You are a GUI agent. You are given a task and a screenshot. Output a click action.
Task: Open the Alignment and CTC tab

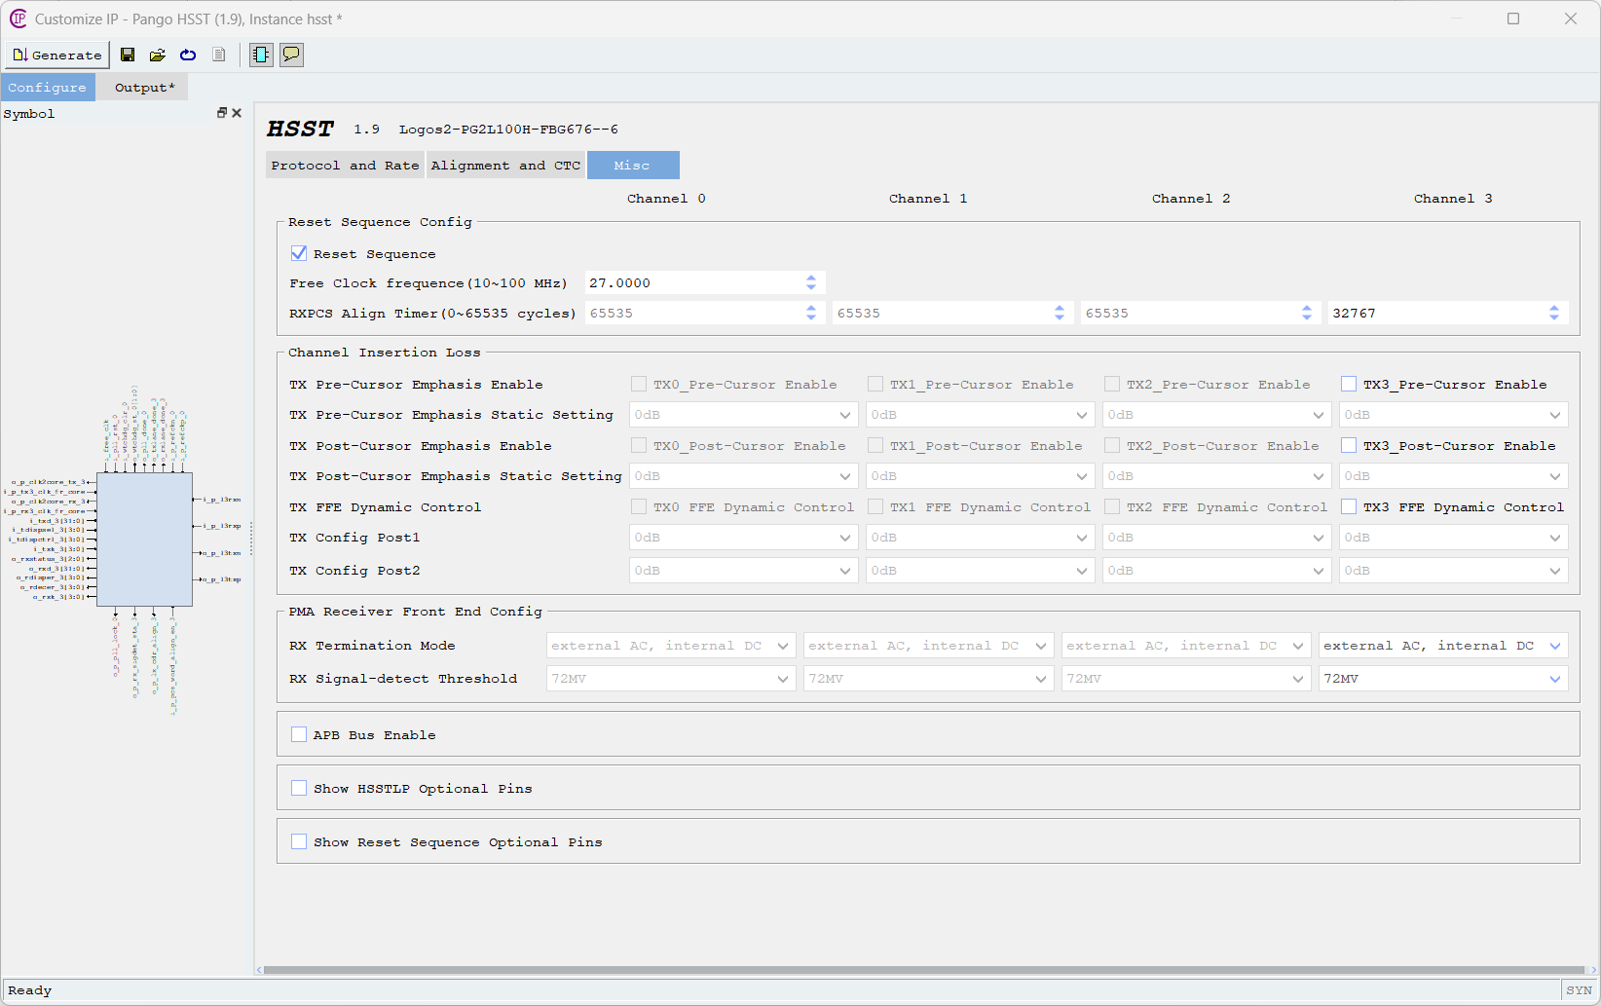click(x=505, y=166)
